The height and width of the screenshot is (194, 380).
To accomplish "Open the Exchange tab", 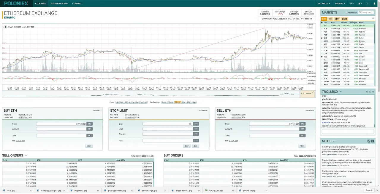I will tap(40, 4).
